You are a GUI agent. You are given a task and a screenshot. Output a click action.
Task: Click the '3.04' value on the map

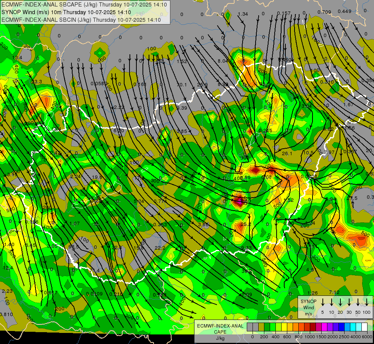[306, 106]
